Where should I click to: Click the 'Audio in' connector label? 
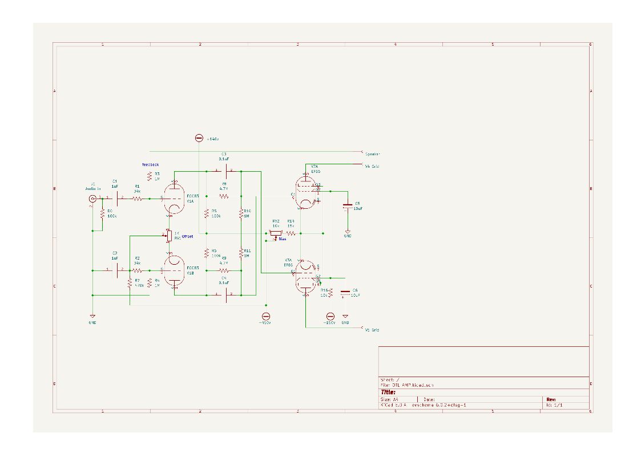pyautogui.click(x=93, y=189)
